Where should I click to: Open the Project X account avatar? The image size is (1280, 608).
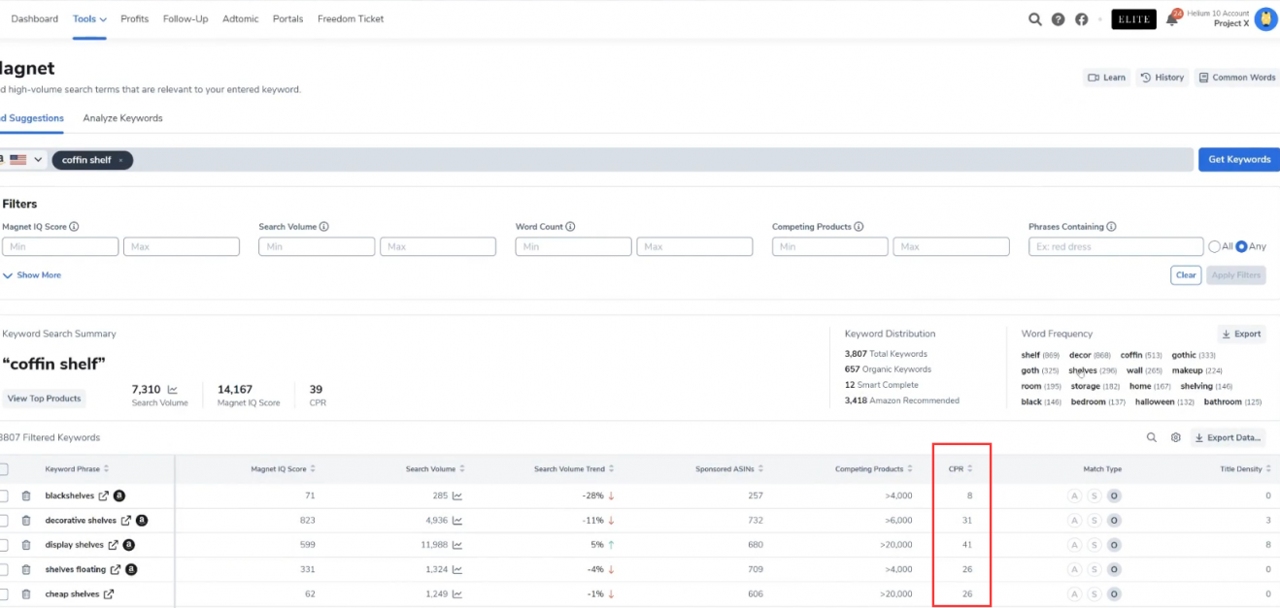click(x=1265, y=19)
